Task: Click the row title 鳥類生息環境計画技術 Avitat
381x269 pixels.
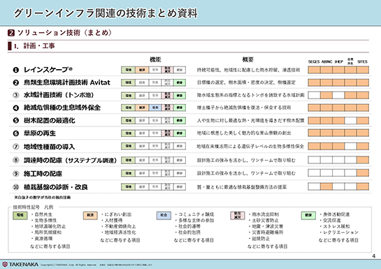Action: tap(67, 82)
